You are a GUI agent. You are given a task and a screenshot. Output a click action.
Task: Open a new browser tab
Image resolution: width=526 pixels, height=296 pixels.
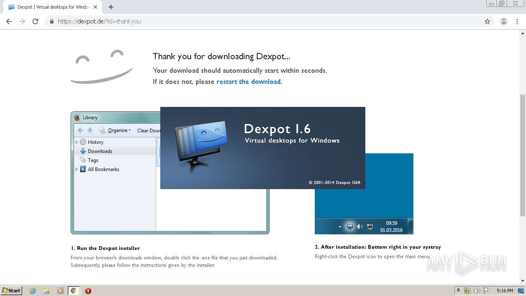(111, 7)
